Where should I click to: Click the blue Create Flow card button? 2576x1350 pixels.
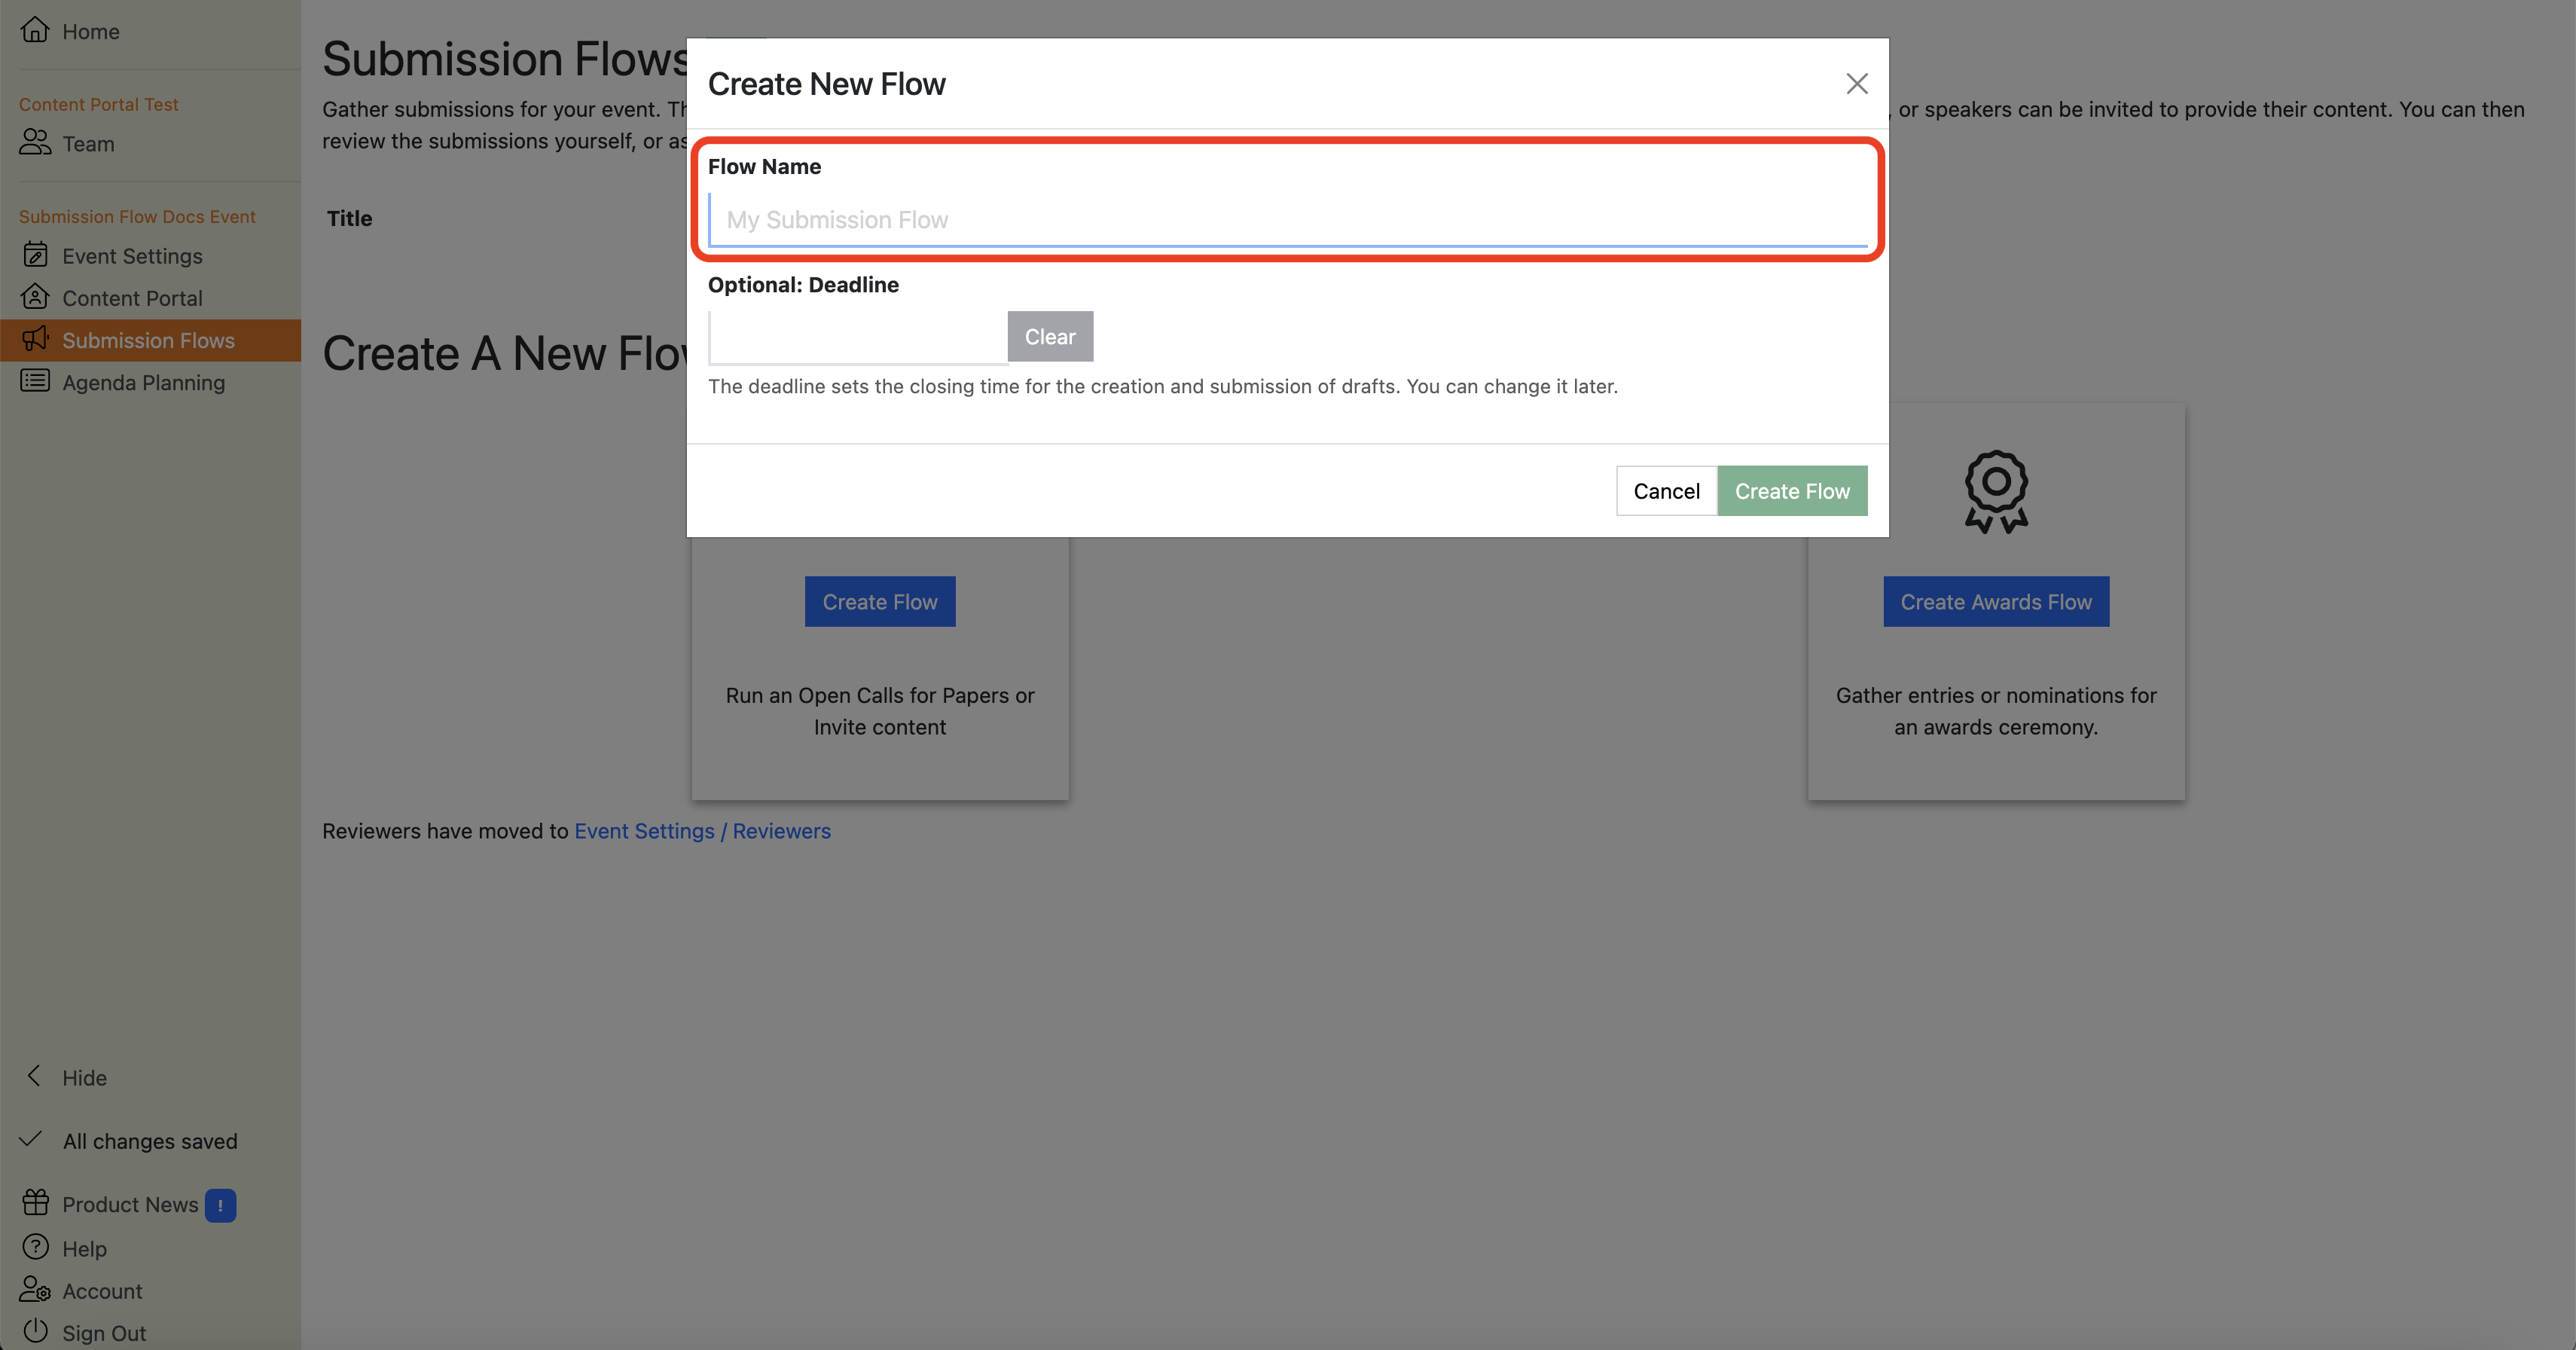click(x=880, y=601)
